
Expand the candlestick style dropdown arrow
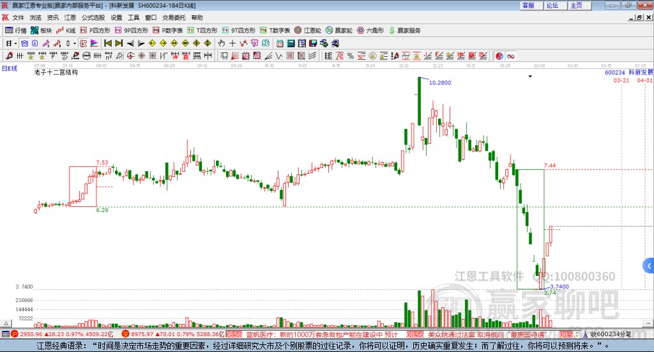(75, 43)
